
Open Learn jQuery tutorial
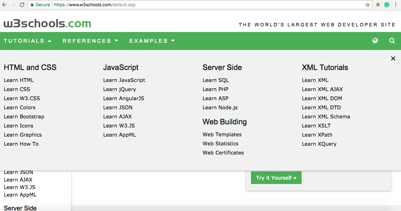click(120, 89)
